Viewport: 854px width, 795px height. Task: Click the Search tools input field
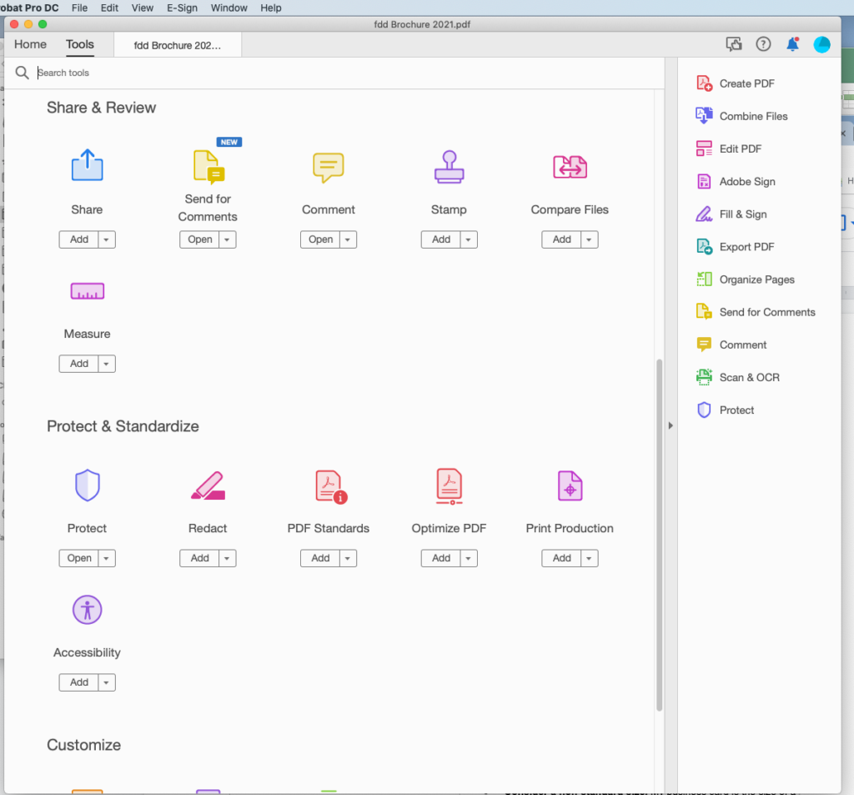(x=349, y=73)
